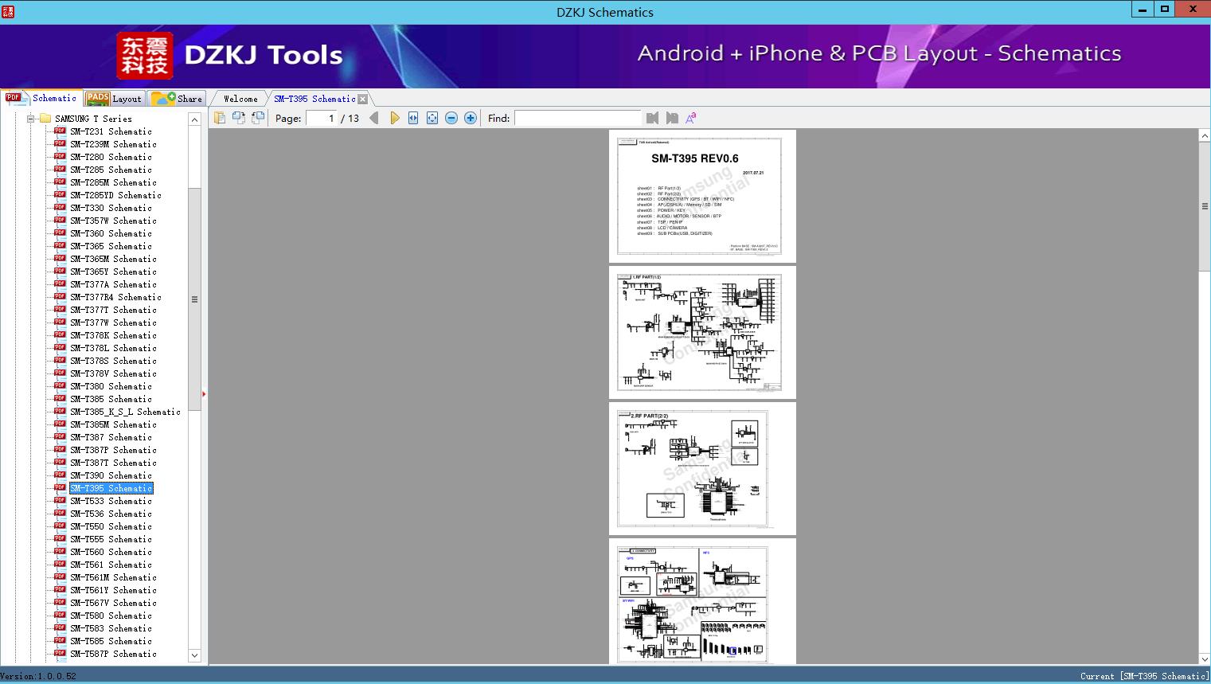Screen dimensions: 1211x684
Task: Zoom in with the plus icon
Action: tap(471, 118)
